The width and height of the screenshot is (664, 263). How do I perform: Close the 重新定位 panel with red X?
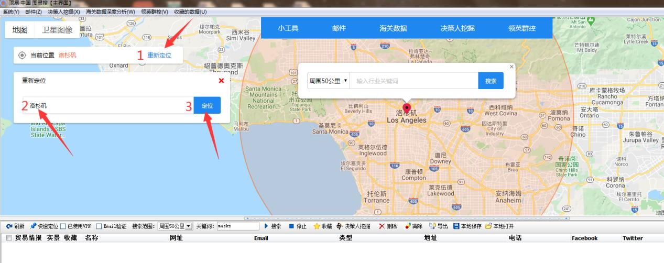coord(221,81)
